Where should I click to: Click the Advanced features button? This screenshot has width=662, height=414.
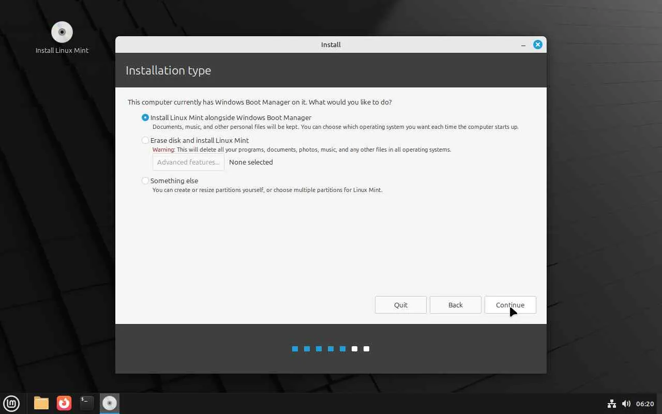tap(188, 162)
